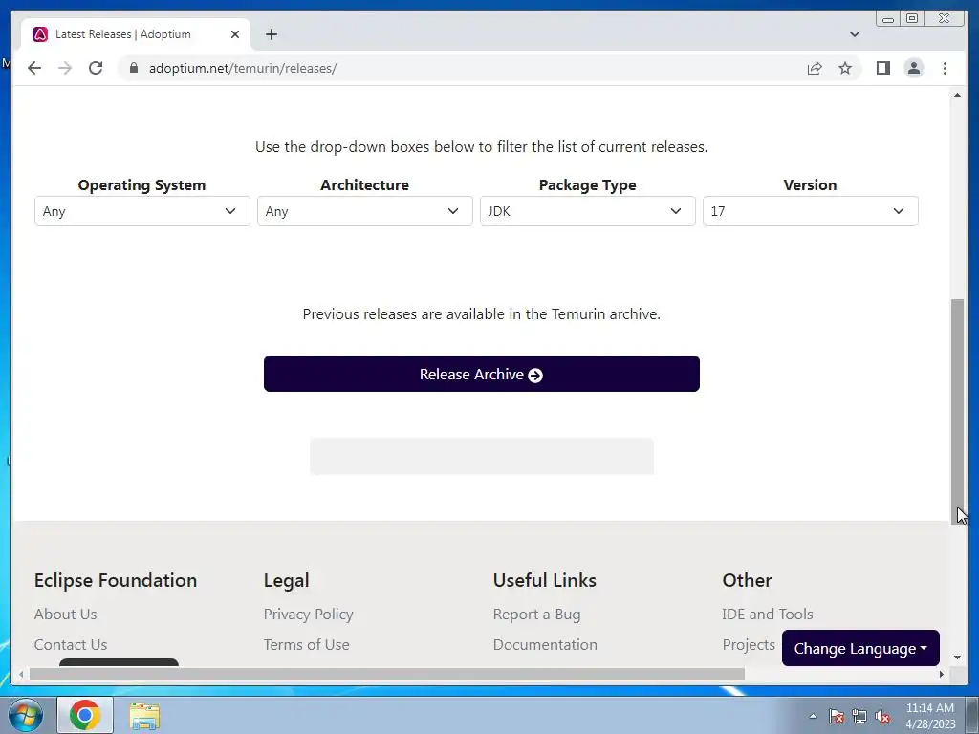Reload the Adoptium page
The image size is (979, 734).
[x=96, y=68]
